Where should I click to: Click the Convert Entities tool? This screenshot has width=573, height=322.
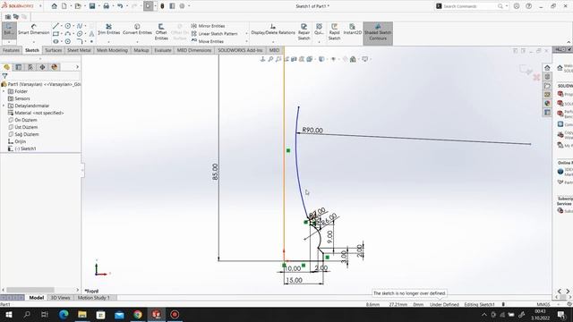click(x=137, y=30)
